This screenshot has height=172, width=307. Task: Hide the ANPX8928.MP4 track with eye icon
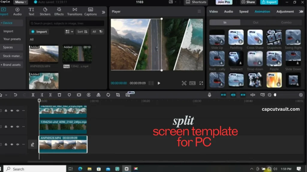pyautogui.click(x=12, y=144)
